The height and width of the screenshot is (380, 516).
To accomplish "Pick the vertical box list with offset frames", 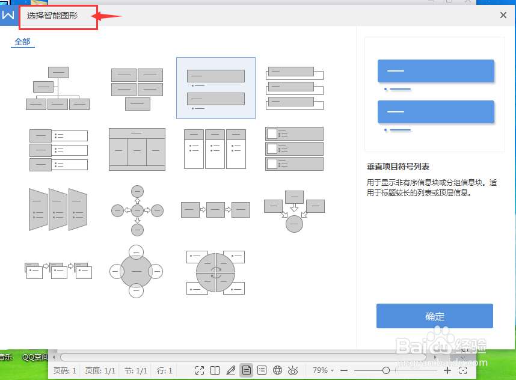I will [x=295, y=88].
